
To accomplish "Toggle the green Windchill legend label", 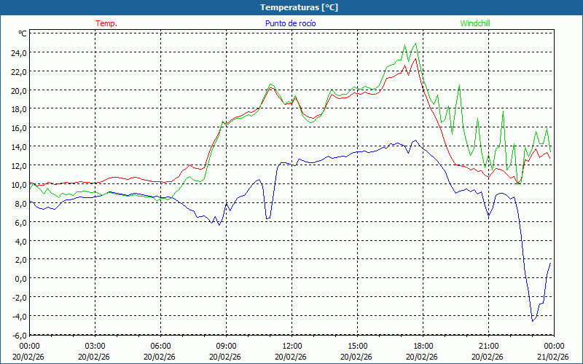I will tap(475, 23).
